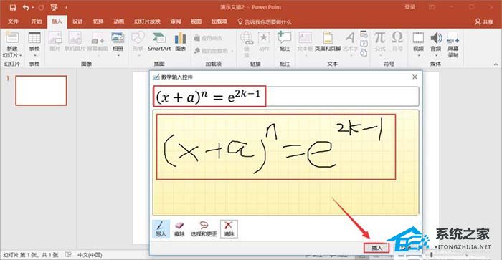Open the 幻灯片放映 (Slide Show) tab

point(147,21)
